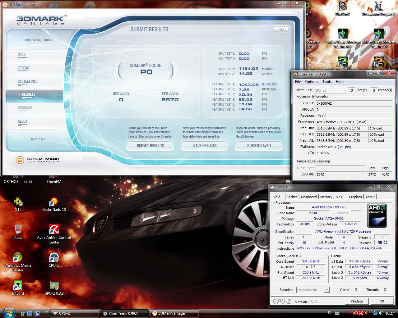
Task: Click the ATI tray icon
Action: [x=355, y=313]
